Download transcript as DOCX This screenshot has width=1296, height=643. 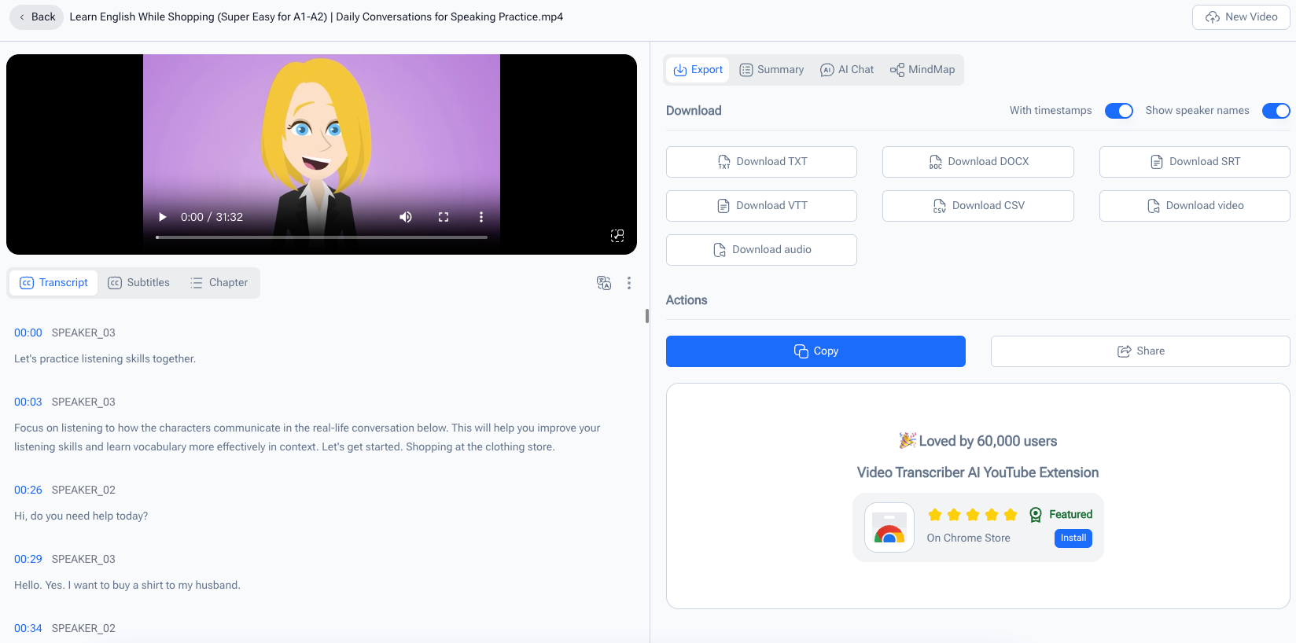pyautogui.click(x=978, y=162)
